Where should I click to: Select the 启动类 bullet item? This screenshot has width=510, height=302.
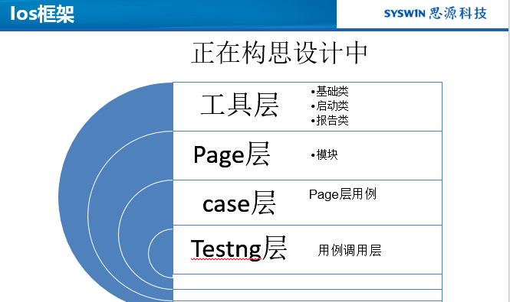(330, 106)
